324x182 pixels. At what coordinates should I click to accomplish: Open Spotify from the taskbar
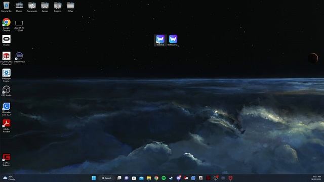164,178
